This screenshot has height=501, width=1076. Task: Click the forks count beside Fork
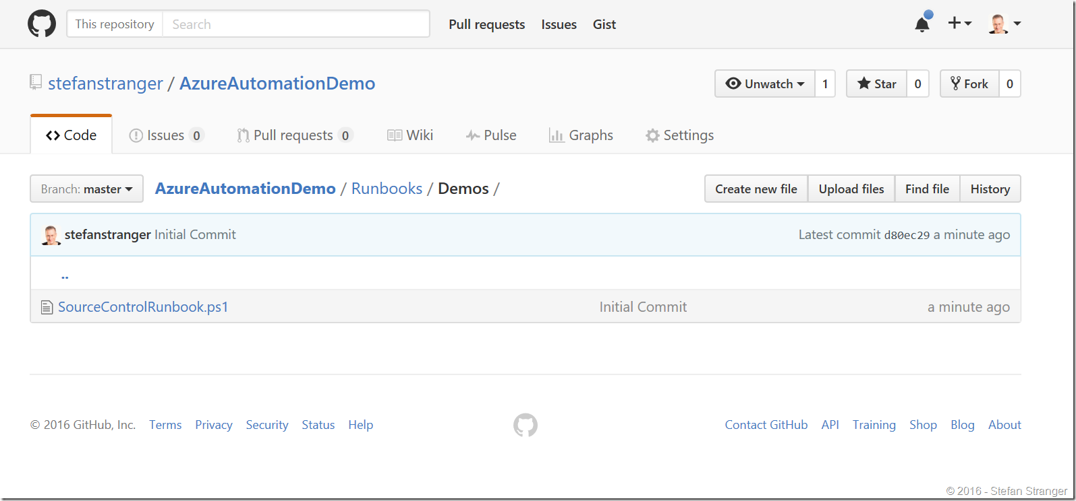(x=1010, y=83)
